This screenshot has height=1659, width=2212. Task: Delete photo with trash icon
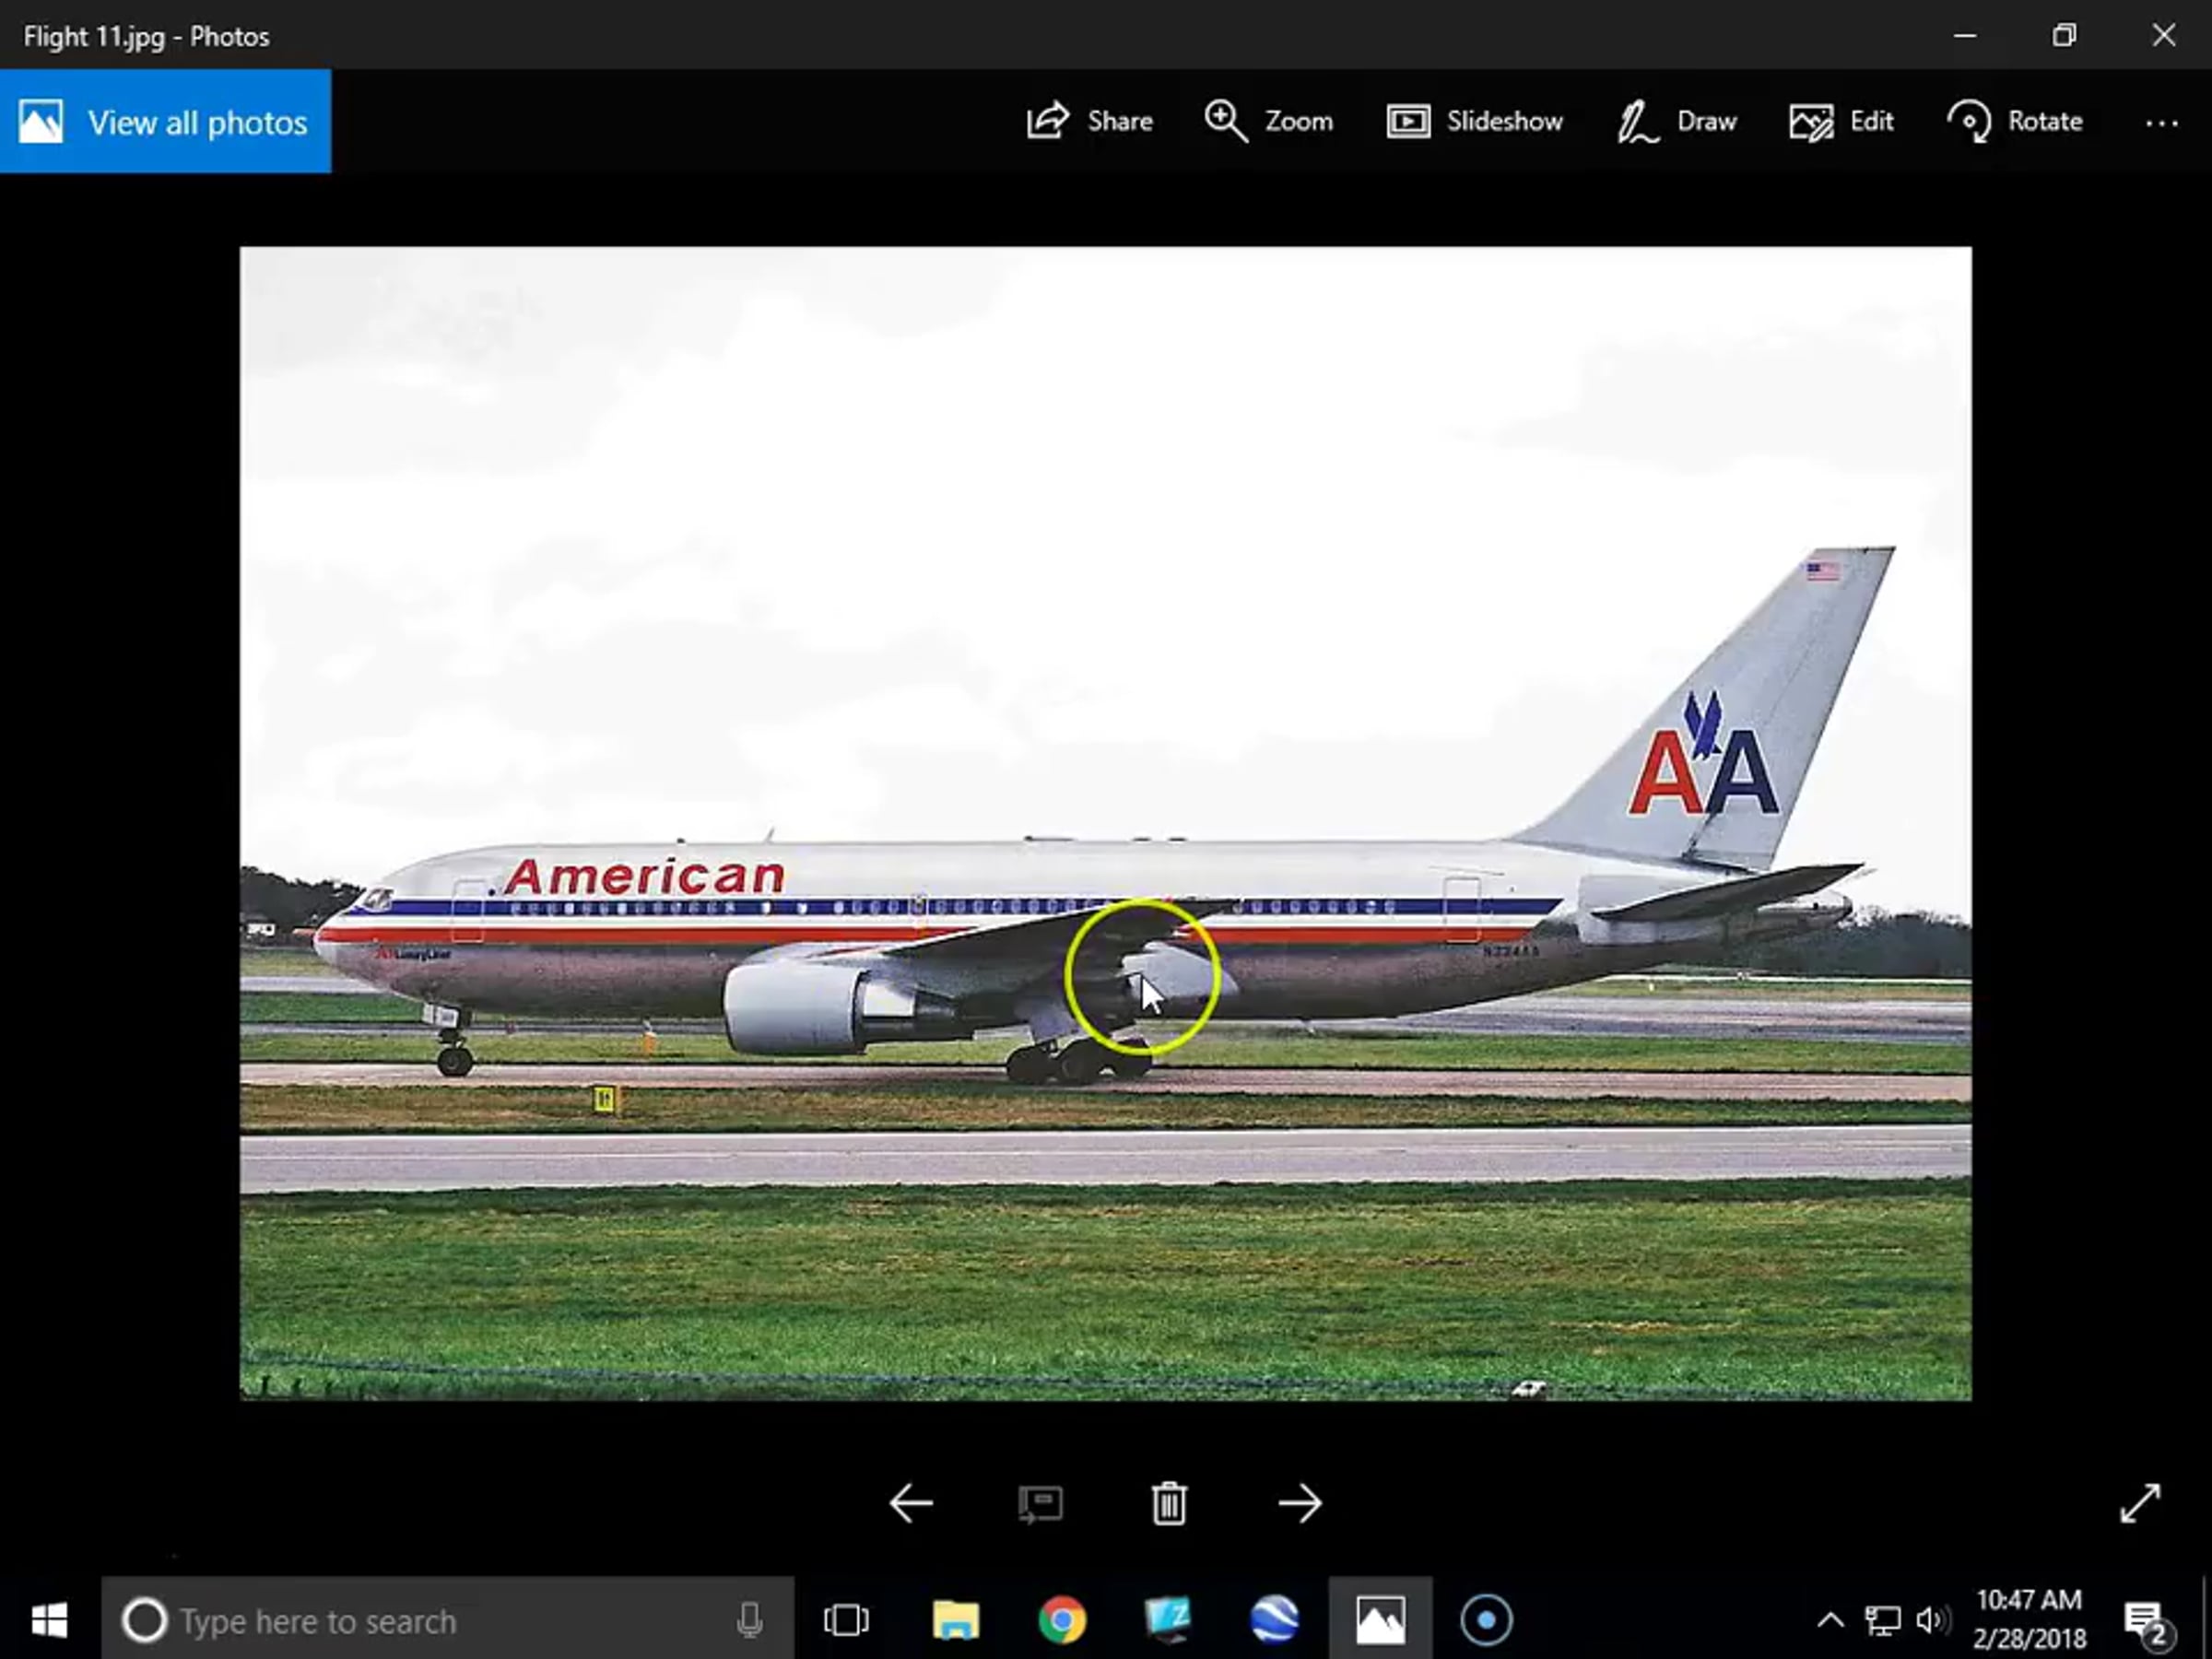point(1169,1503)
